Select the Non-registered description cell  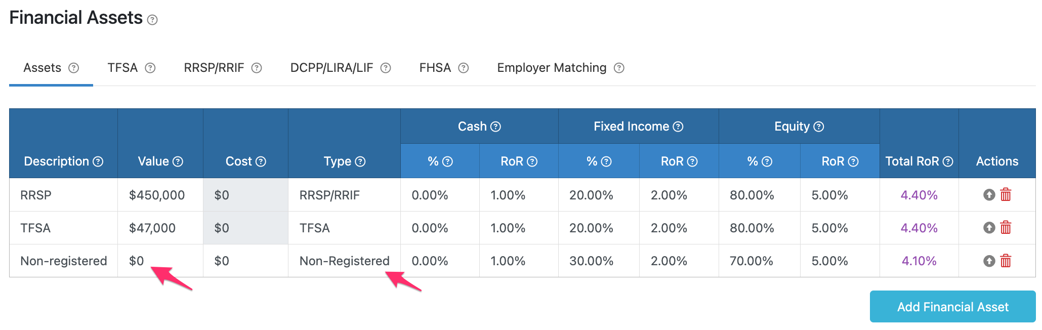point(63,261)
